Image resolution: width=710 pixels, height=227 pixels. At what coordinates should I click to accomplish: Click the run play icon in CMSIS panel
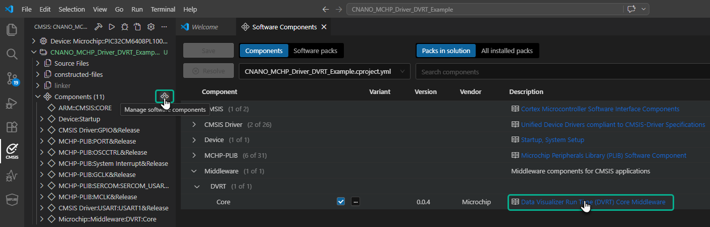pyautogui.click(x=112, y=27)
